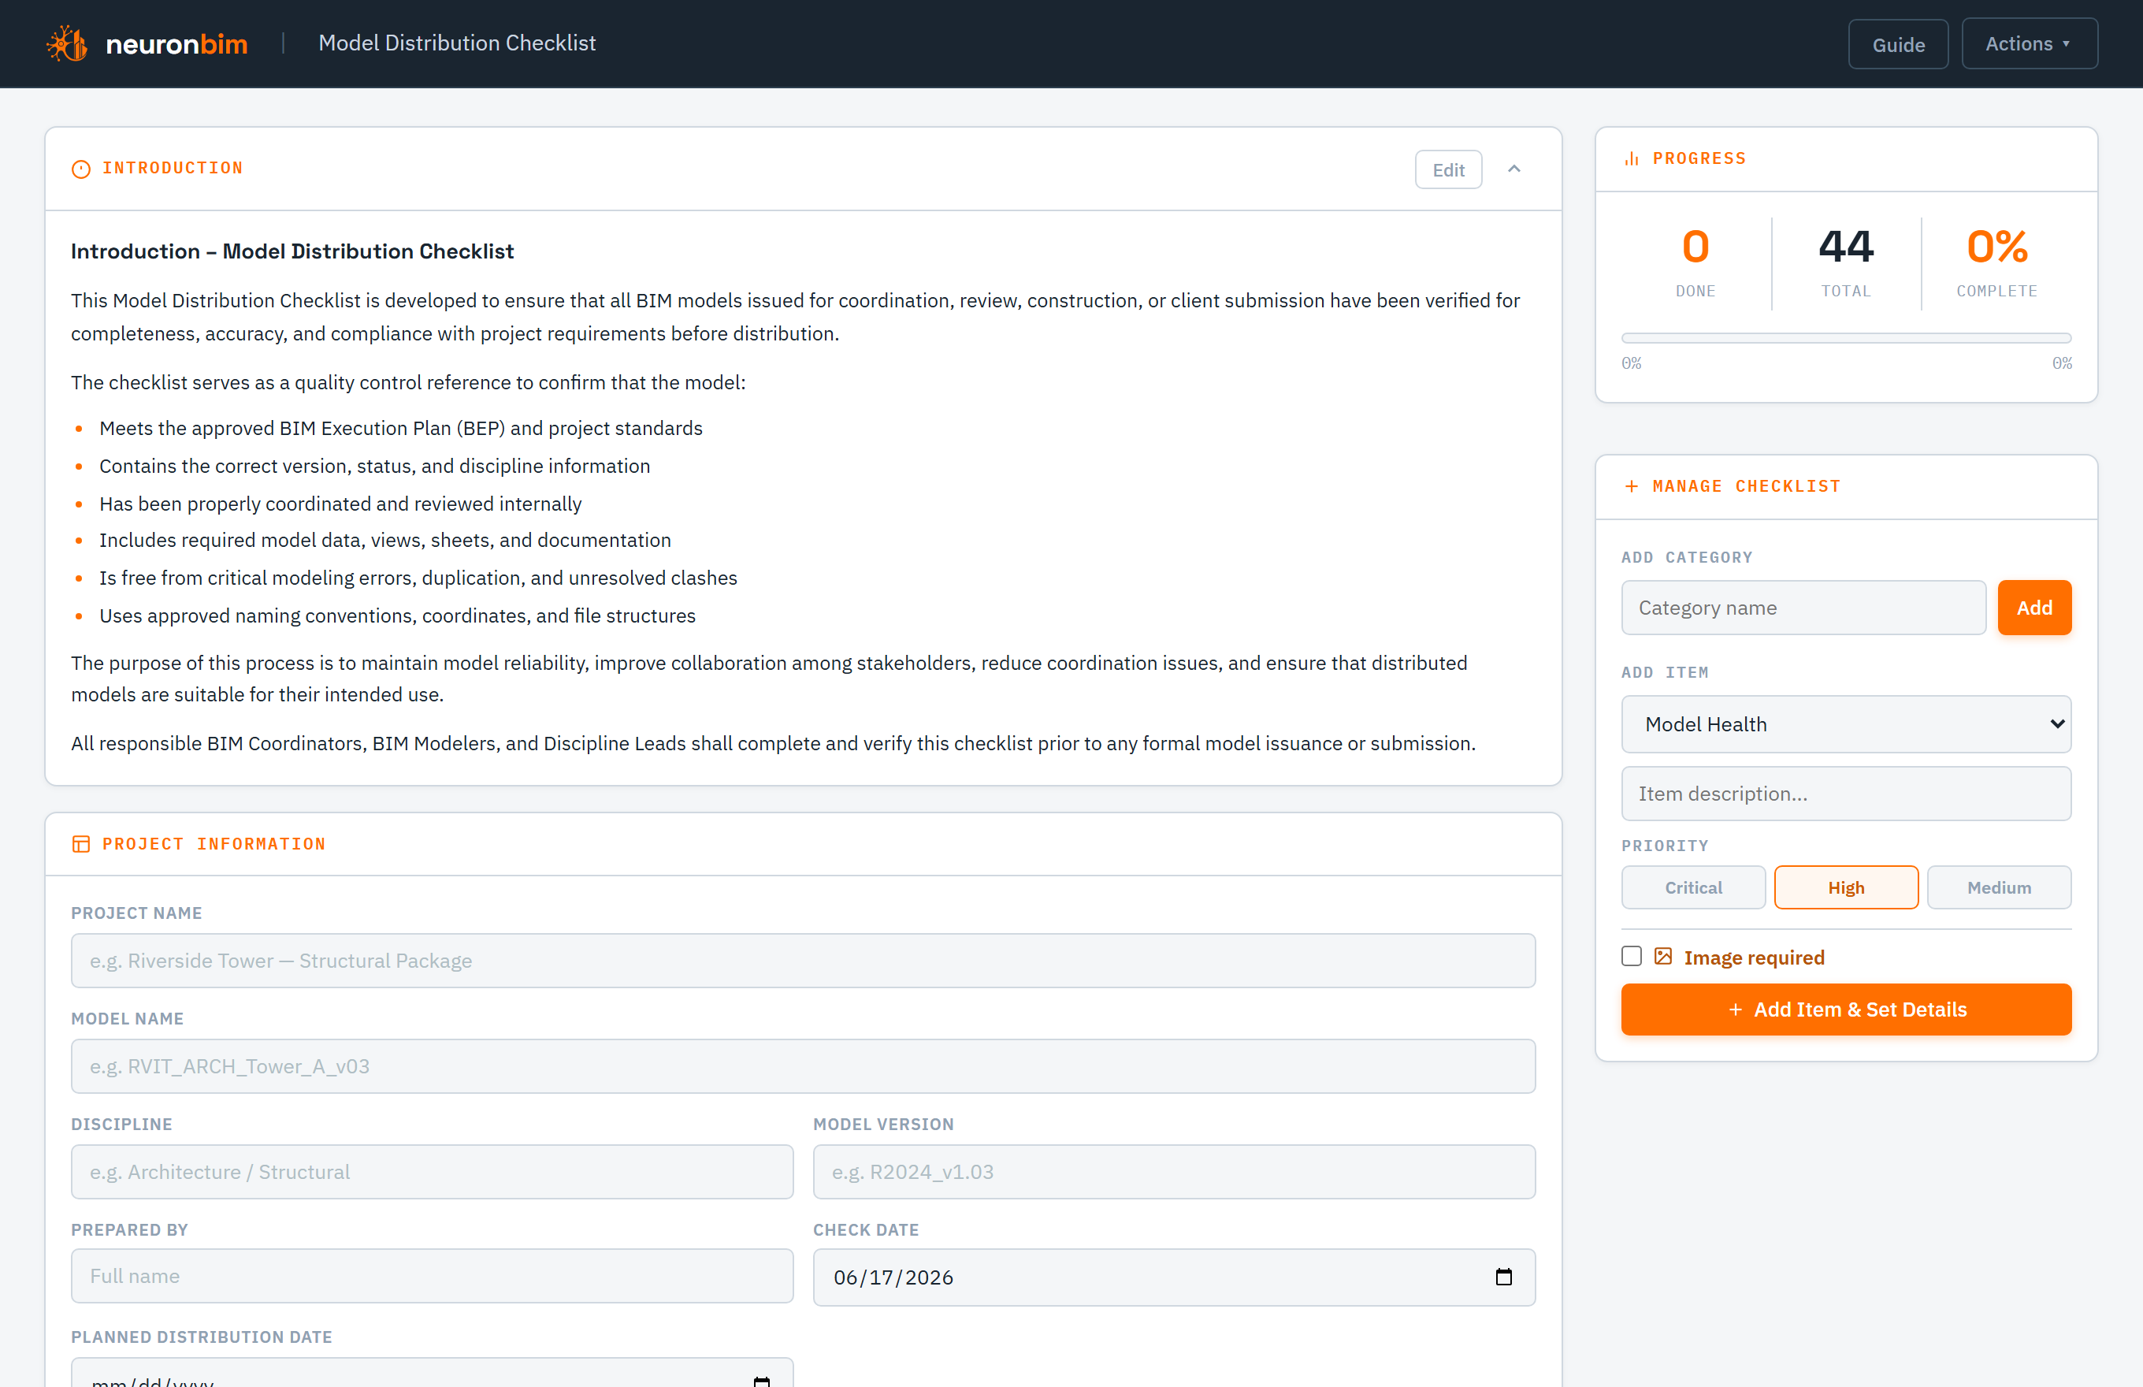Click the Introduction section info icon
Image resolution: width=2143 pixels, height=1387 pixels.
[81, 169]
